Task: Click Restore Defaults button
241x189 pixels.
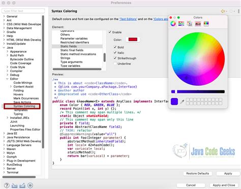Action: [x=198, y=173]
